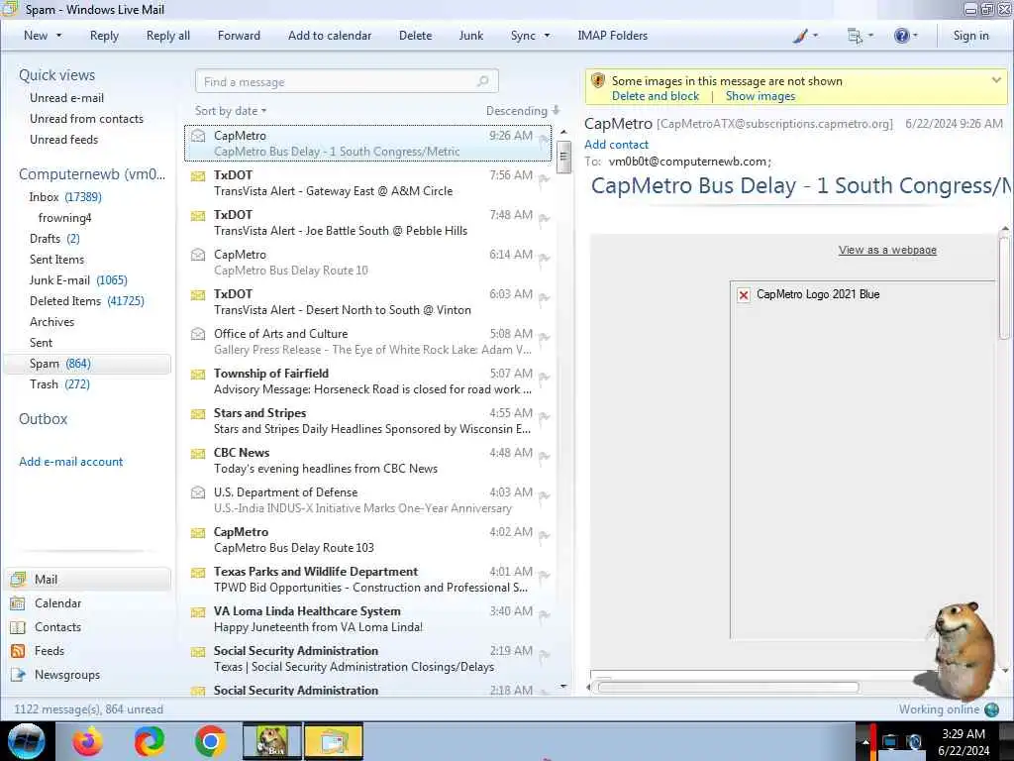Viewport: 1014px width, 761px height.
Task: Toggle Descending sort order arrow
Action: pos(557,111)
